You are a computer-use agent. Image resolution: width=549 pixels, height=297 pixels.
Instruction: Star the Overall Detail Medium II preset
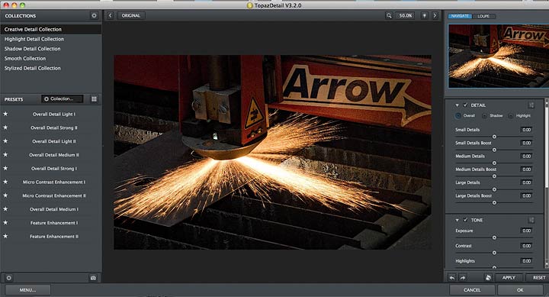coord(5,155)
